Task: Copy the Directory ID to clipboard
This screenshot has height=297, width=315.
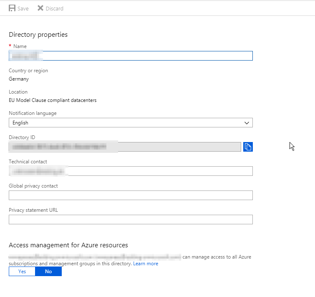Action: pyautogui.click(x=248, y=147)
